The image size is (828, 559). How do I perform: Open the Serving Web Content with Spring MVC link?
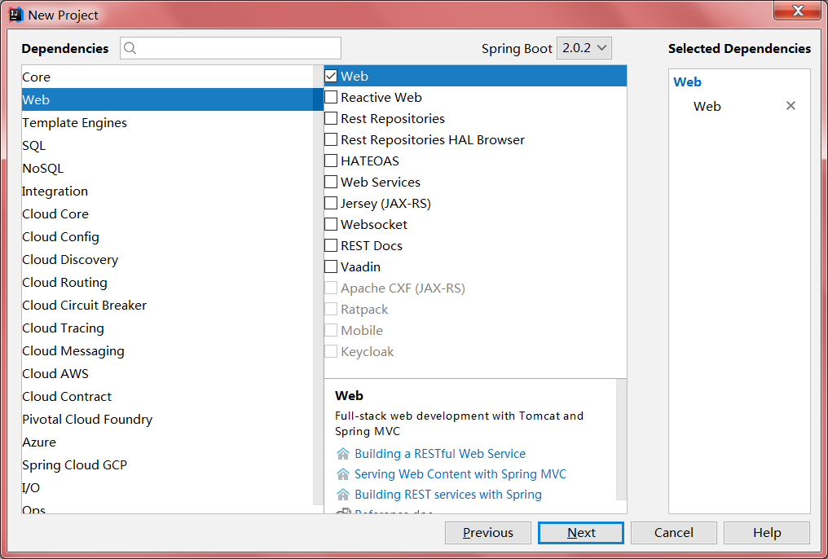460,474
